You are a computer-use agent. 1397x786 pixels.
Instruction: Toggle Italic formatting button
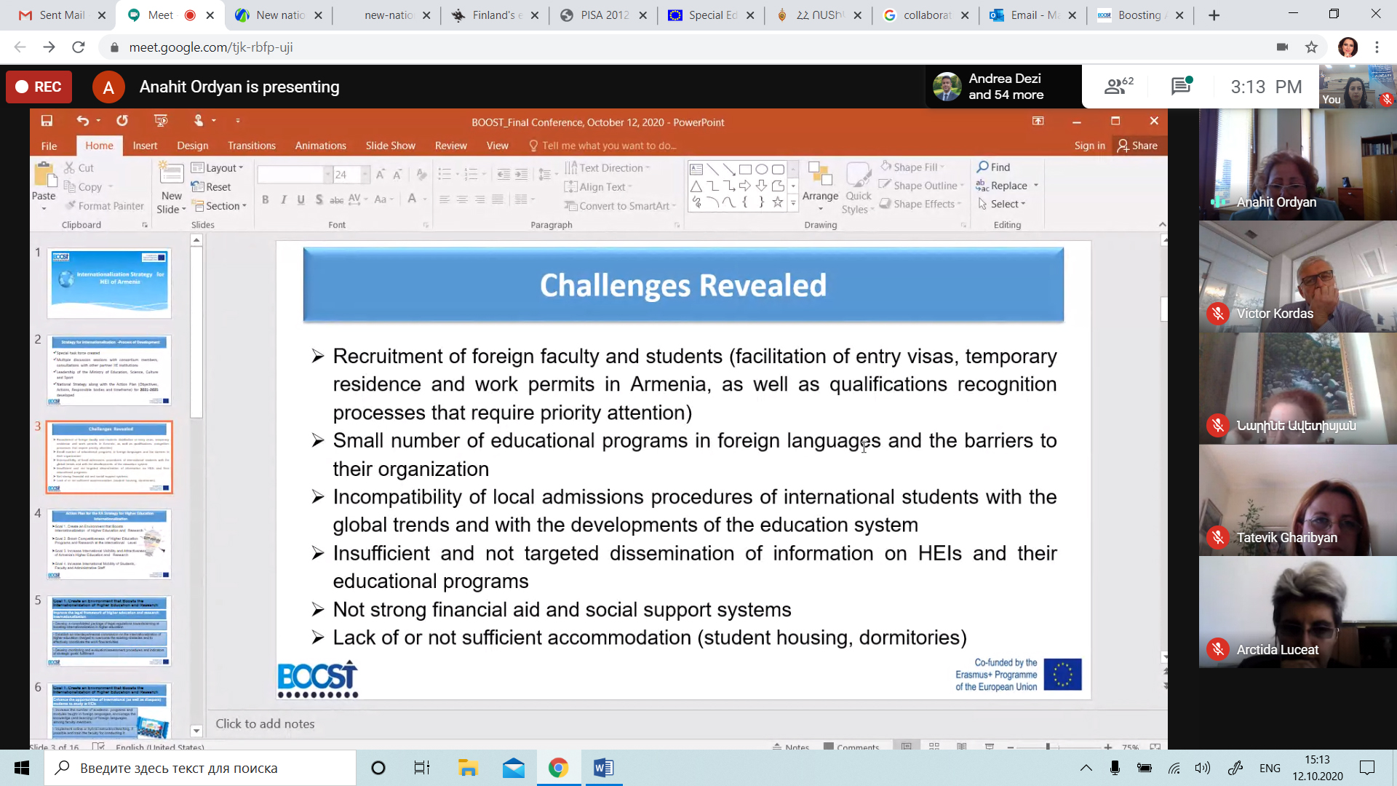pyautogui.click(x=283, y=199)
